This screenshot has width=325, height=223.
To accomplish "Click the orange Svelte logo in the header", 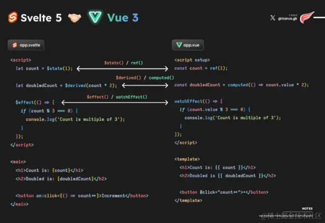I will pos(12,17).
